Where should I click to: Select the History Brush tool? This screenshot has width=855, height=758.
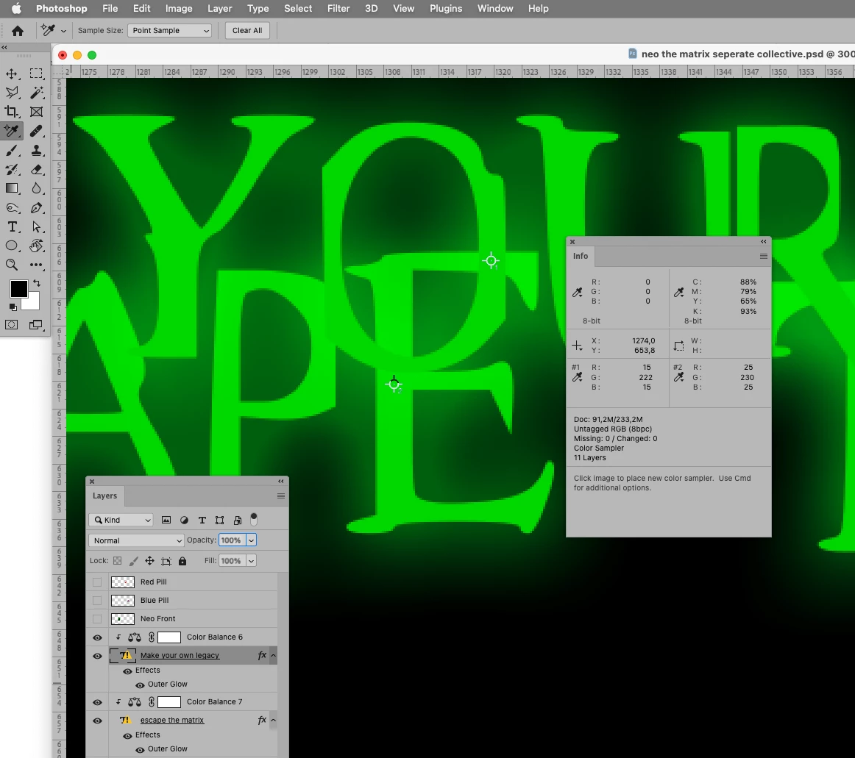pos(12,170)
